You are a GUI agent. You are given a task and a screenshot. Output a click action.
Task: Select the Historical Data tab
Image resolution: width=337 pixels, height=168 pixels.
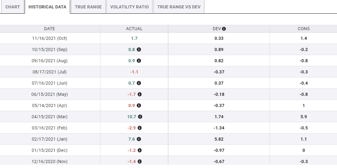point(47,7)
